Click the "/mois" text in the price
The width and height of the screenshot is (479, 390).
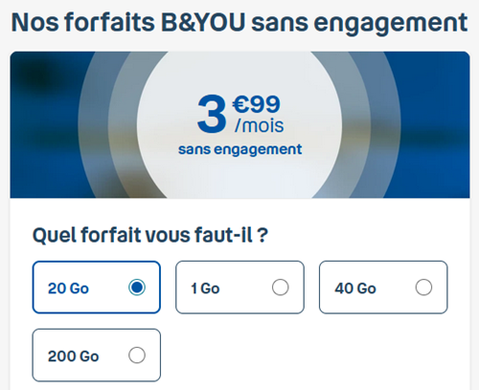[259, 126]
